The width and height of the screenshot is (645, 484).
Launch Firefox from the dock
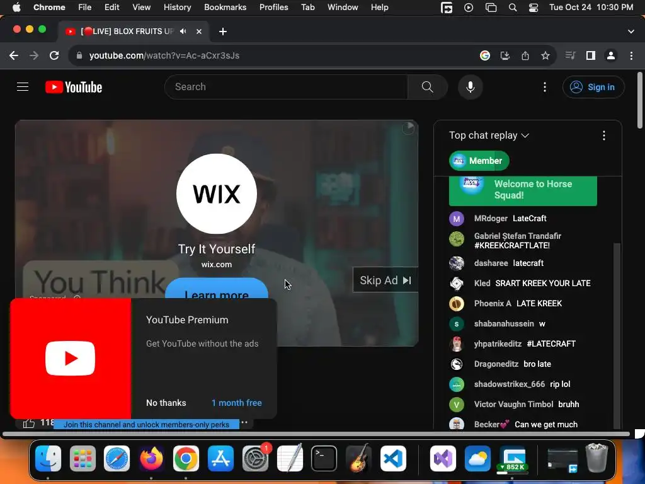151,459
